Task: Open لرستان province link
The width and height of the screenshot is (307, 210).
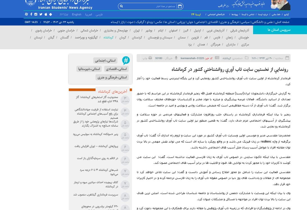Action: [38, 38]
